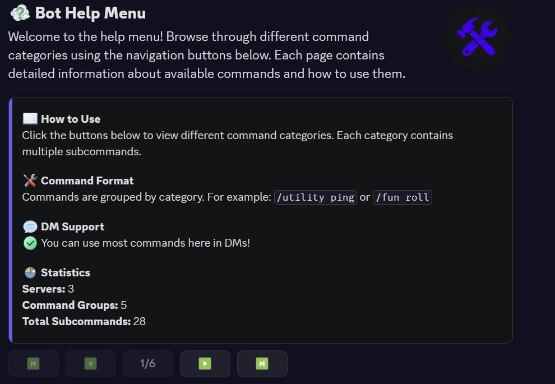Click the speech bubble icon beside DM Support
The height and width of the screenshot is (384, 555).
[29, 226]
